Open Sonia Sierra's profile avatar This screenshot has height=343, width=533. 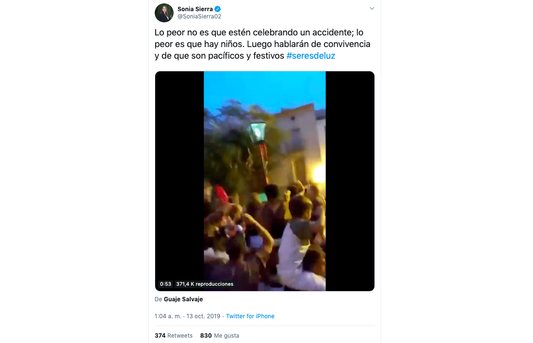(x=164, y=13)
